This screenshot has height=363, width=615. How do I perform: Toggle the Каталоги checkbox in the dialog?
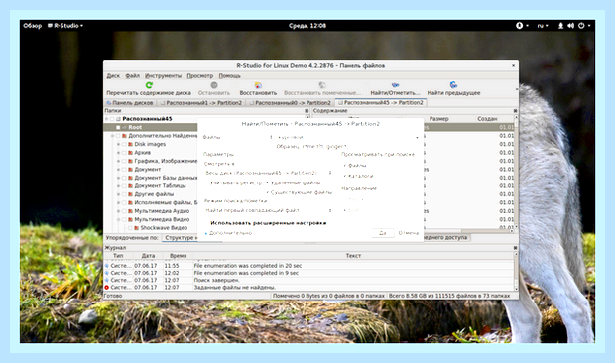click(x=345, y=176)
